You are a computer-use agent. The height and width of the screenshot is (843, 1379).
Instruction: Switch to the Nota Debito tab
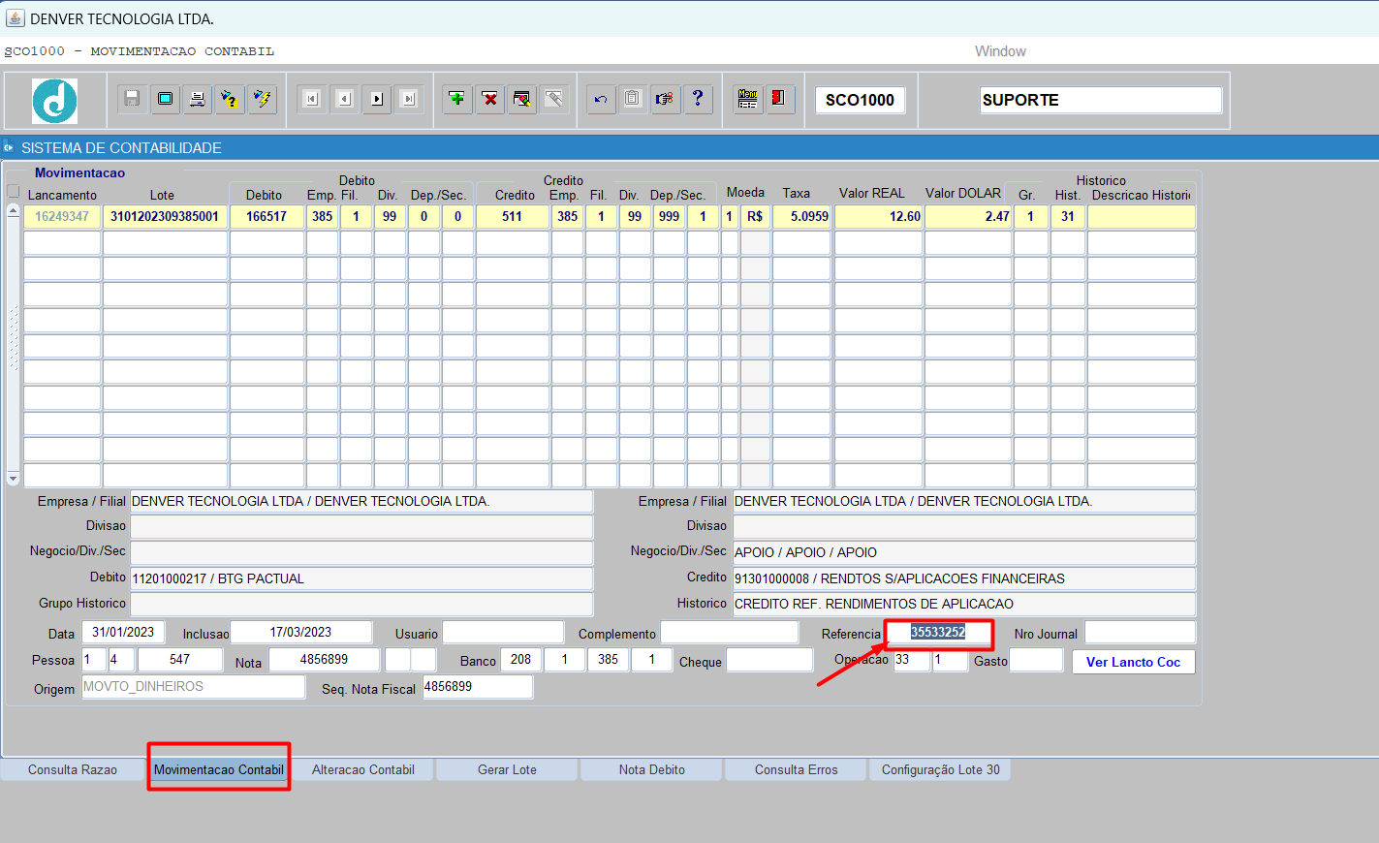click(x=652, y=770)
